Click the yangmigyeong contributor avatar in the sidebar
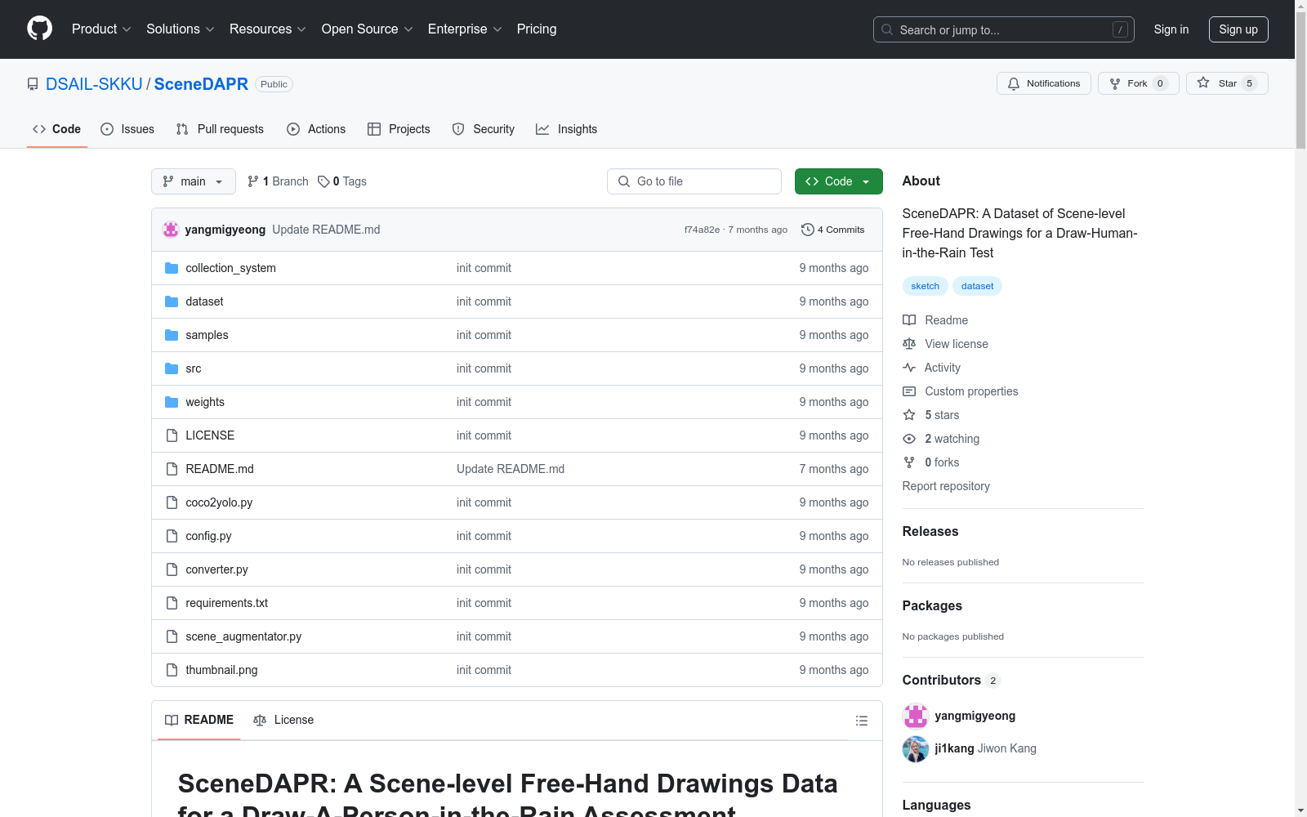This screenshot has height=817, width=1307. [916, 716]
